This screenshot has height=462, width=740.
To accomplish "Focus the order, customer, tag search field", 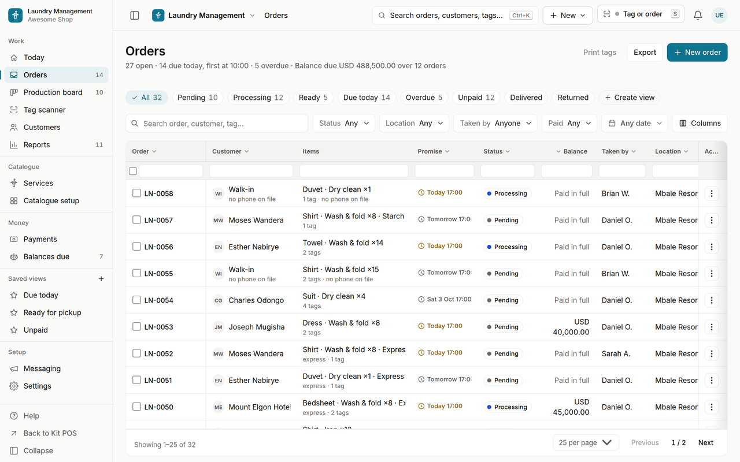I will [x=217, y=124].
